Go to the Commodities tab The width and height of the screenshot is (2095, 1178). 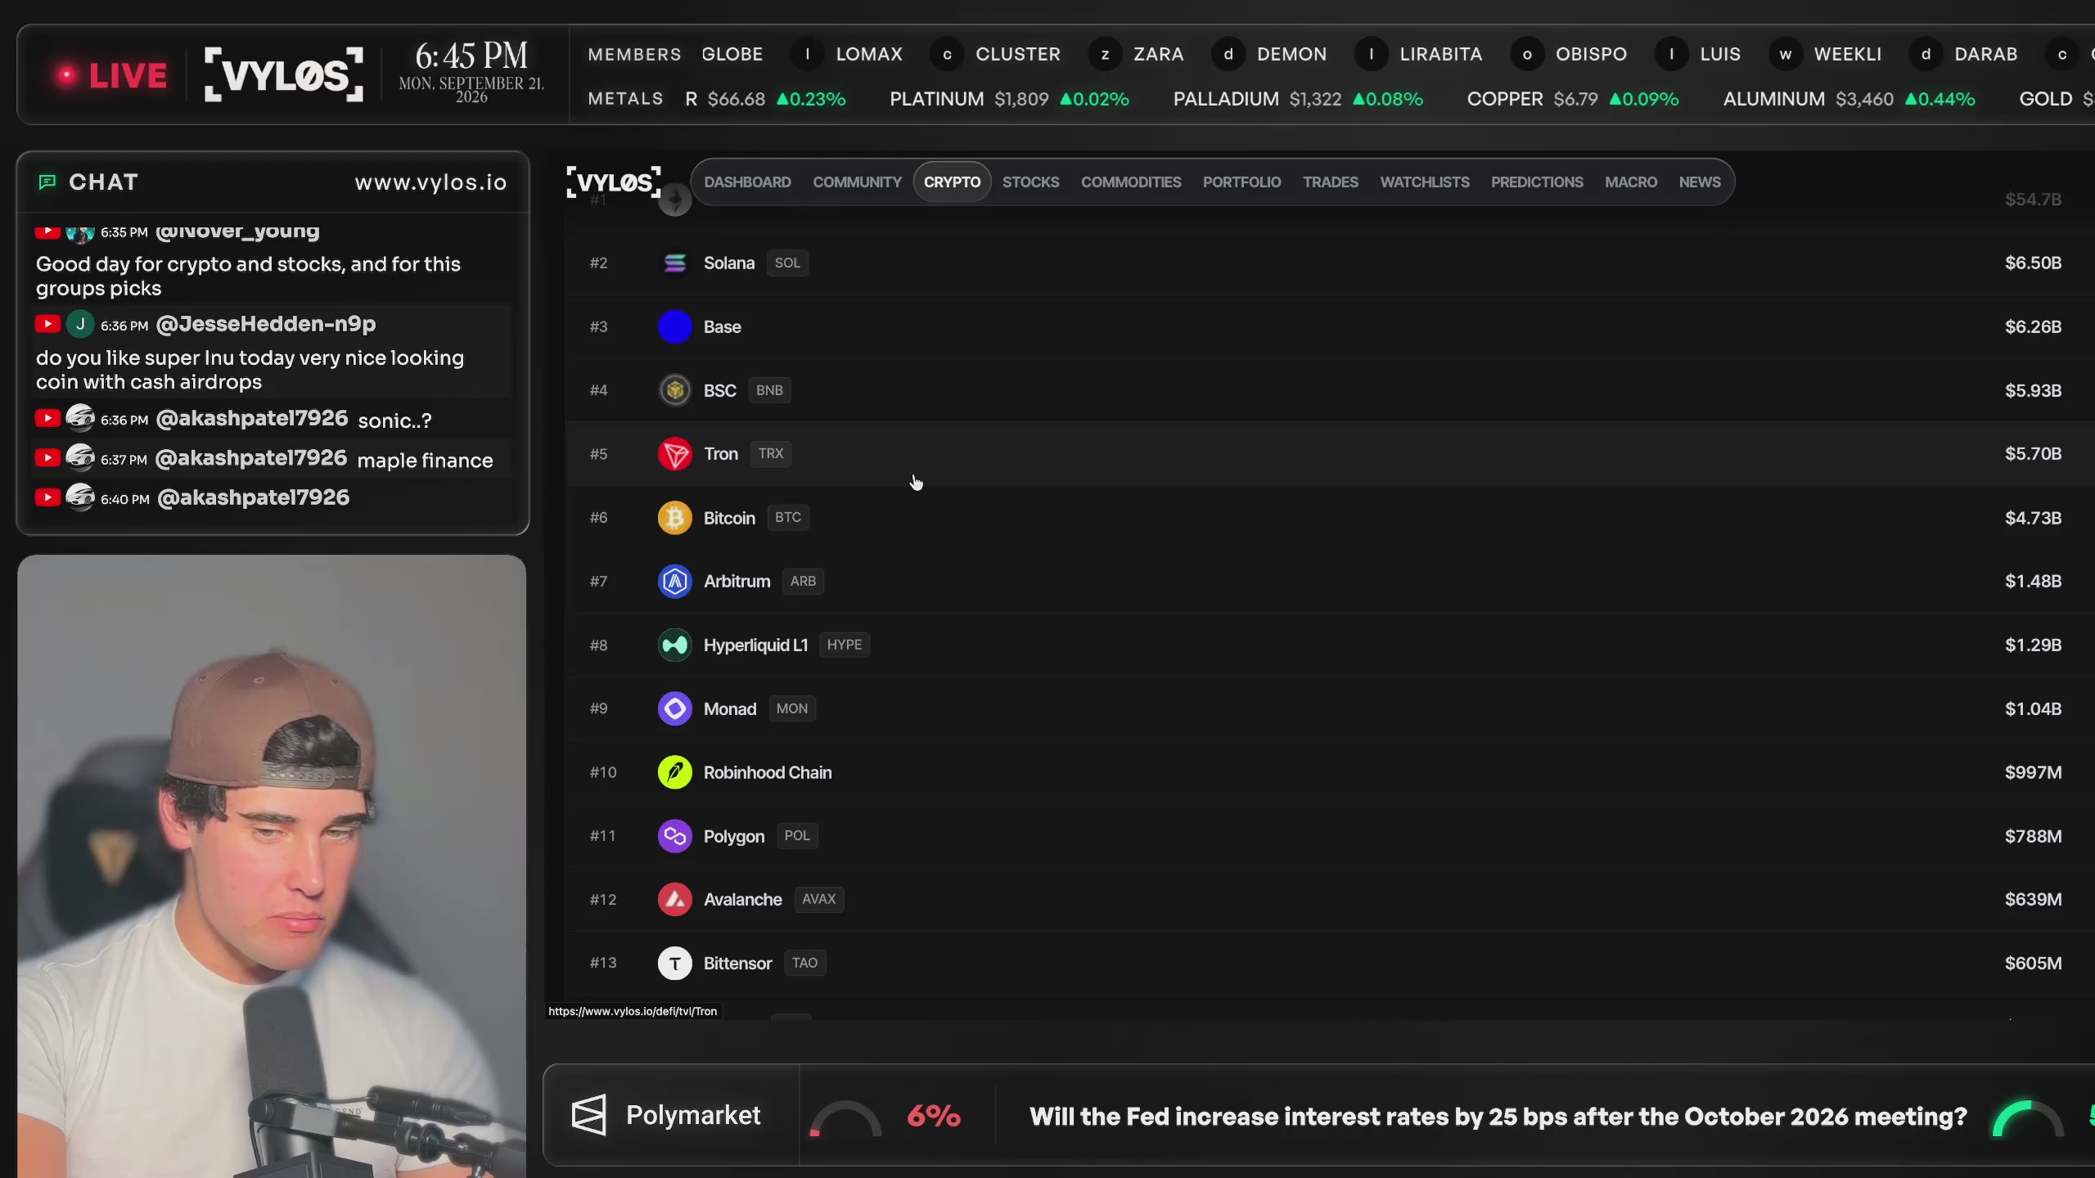tap(1131, 182)
